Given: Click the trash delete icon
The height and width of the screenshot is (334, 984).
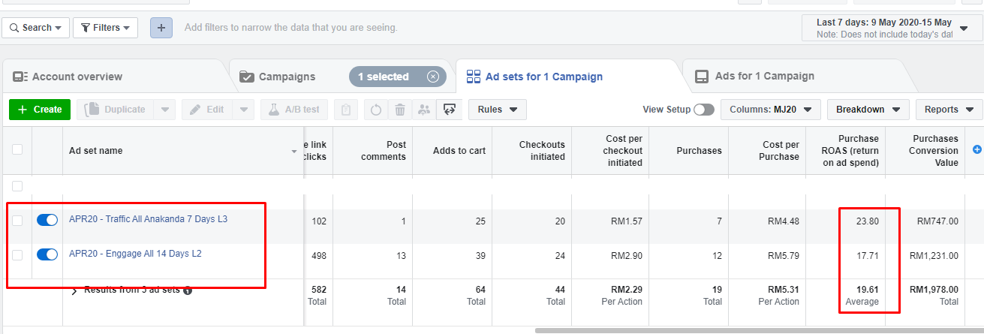Looking at the screenshot, I should point(400,110).
